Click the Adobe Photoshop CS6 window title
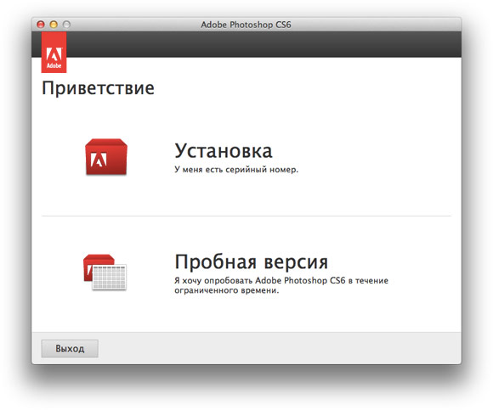 coord(246,25)
